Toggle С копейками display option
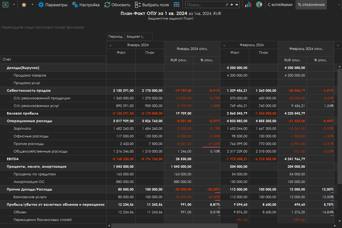The width and height of the screenshot is (342, 228). pos(280,5)
